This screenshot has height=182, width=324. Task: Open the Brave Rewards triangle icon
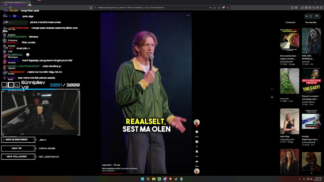point(228,8)
